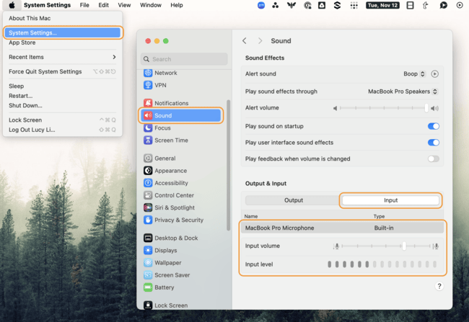469x322 pixels.
Task: Open the View menu
Action: tap(124, 5)
